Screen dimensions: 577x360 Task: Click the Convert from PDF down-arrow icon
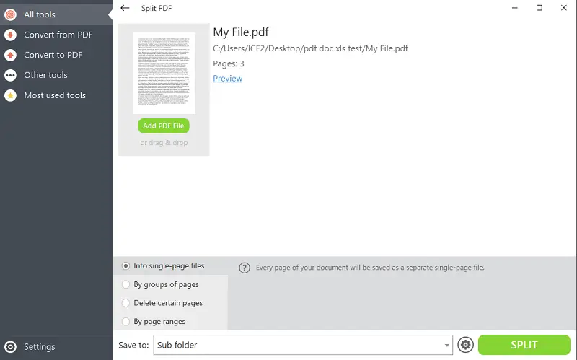(10, 35)
